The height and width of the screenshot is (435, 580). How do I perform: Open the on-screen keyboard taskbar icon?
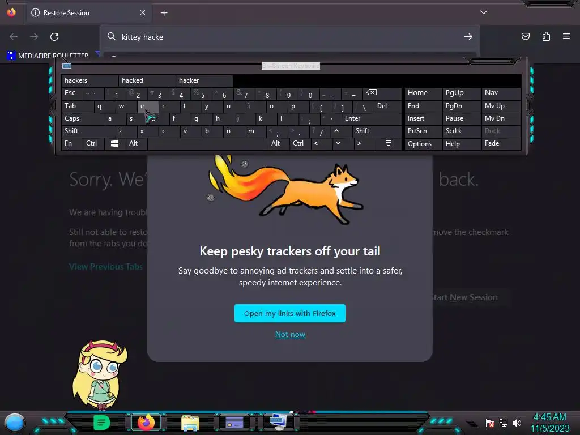click(278, 421)
